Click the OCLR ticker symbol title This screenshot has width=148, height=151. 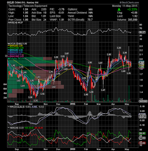[x=11, y=2]
